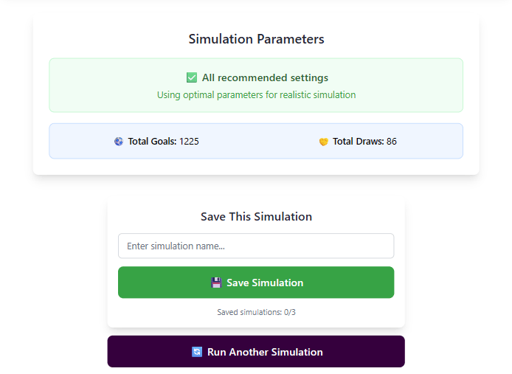This screenshot has width=512, height=374.
Task: Click the refresh arrows icon on Run Another Simulation
Action: pos(197,352)
